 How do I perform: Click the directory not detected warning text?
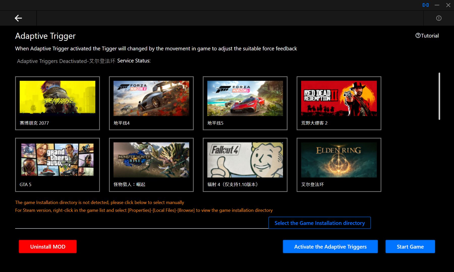(x=100, y=202)
